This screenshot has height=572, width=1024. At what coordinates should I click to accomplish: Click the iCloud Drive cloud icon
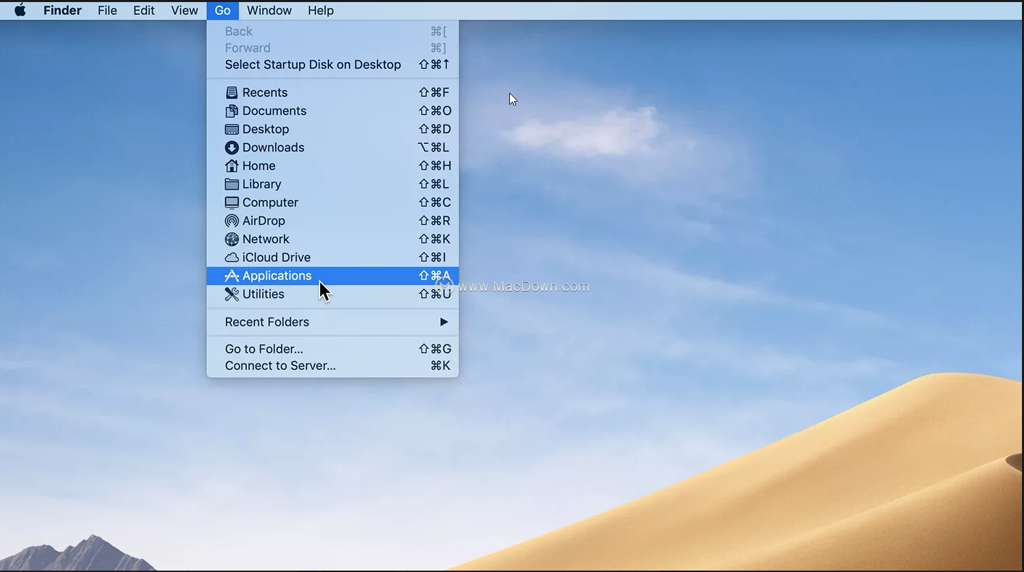coord(232,258)
